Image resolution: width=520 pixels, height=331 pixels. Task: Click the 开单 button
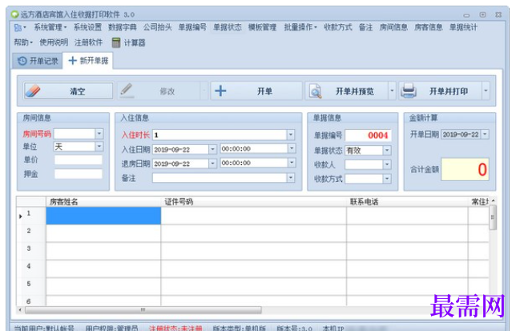(x=256, y=91)
